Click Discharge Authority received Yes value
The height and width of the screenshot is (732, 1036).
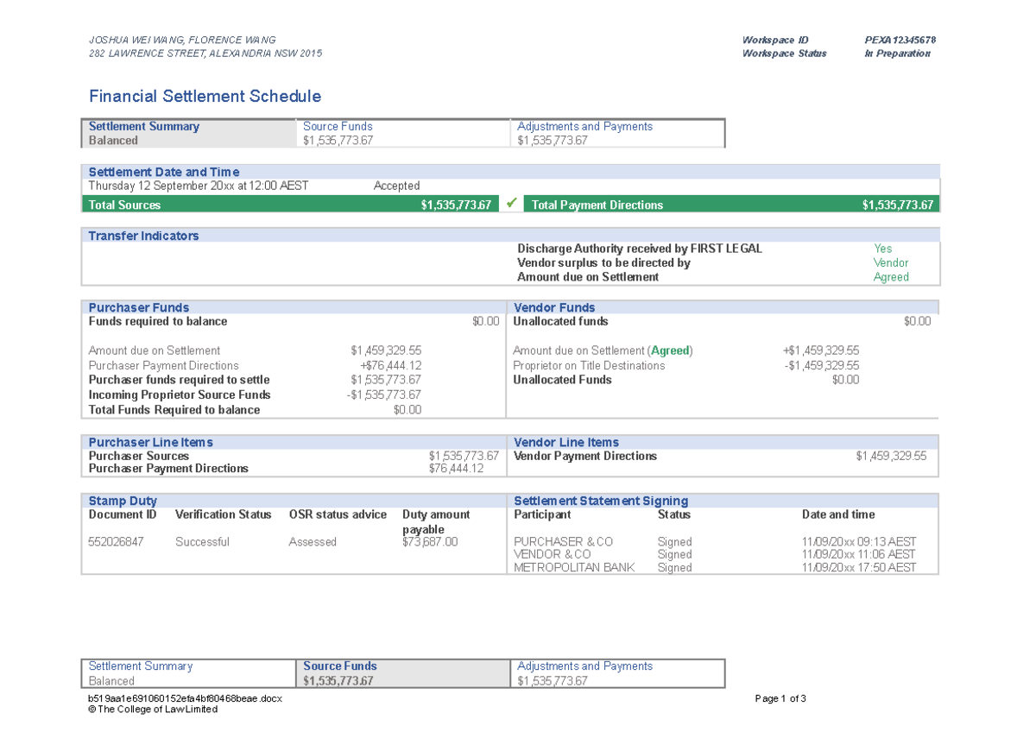pyautogui.click(x=882, y=248)
